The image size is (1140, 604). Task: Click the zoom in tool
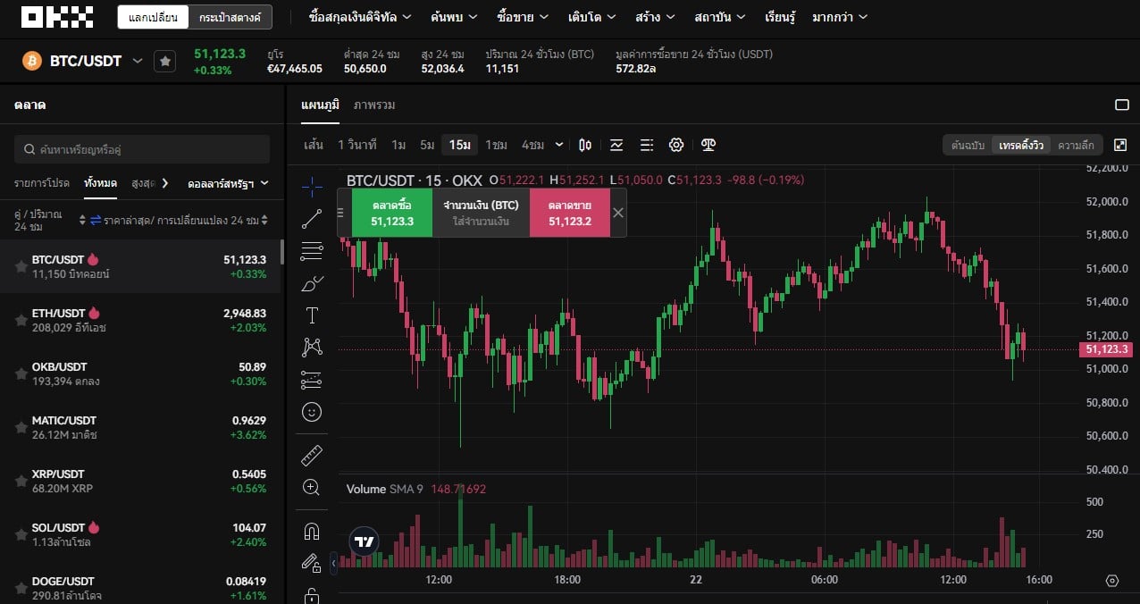312,487
